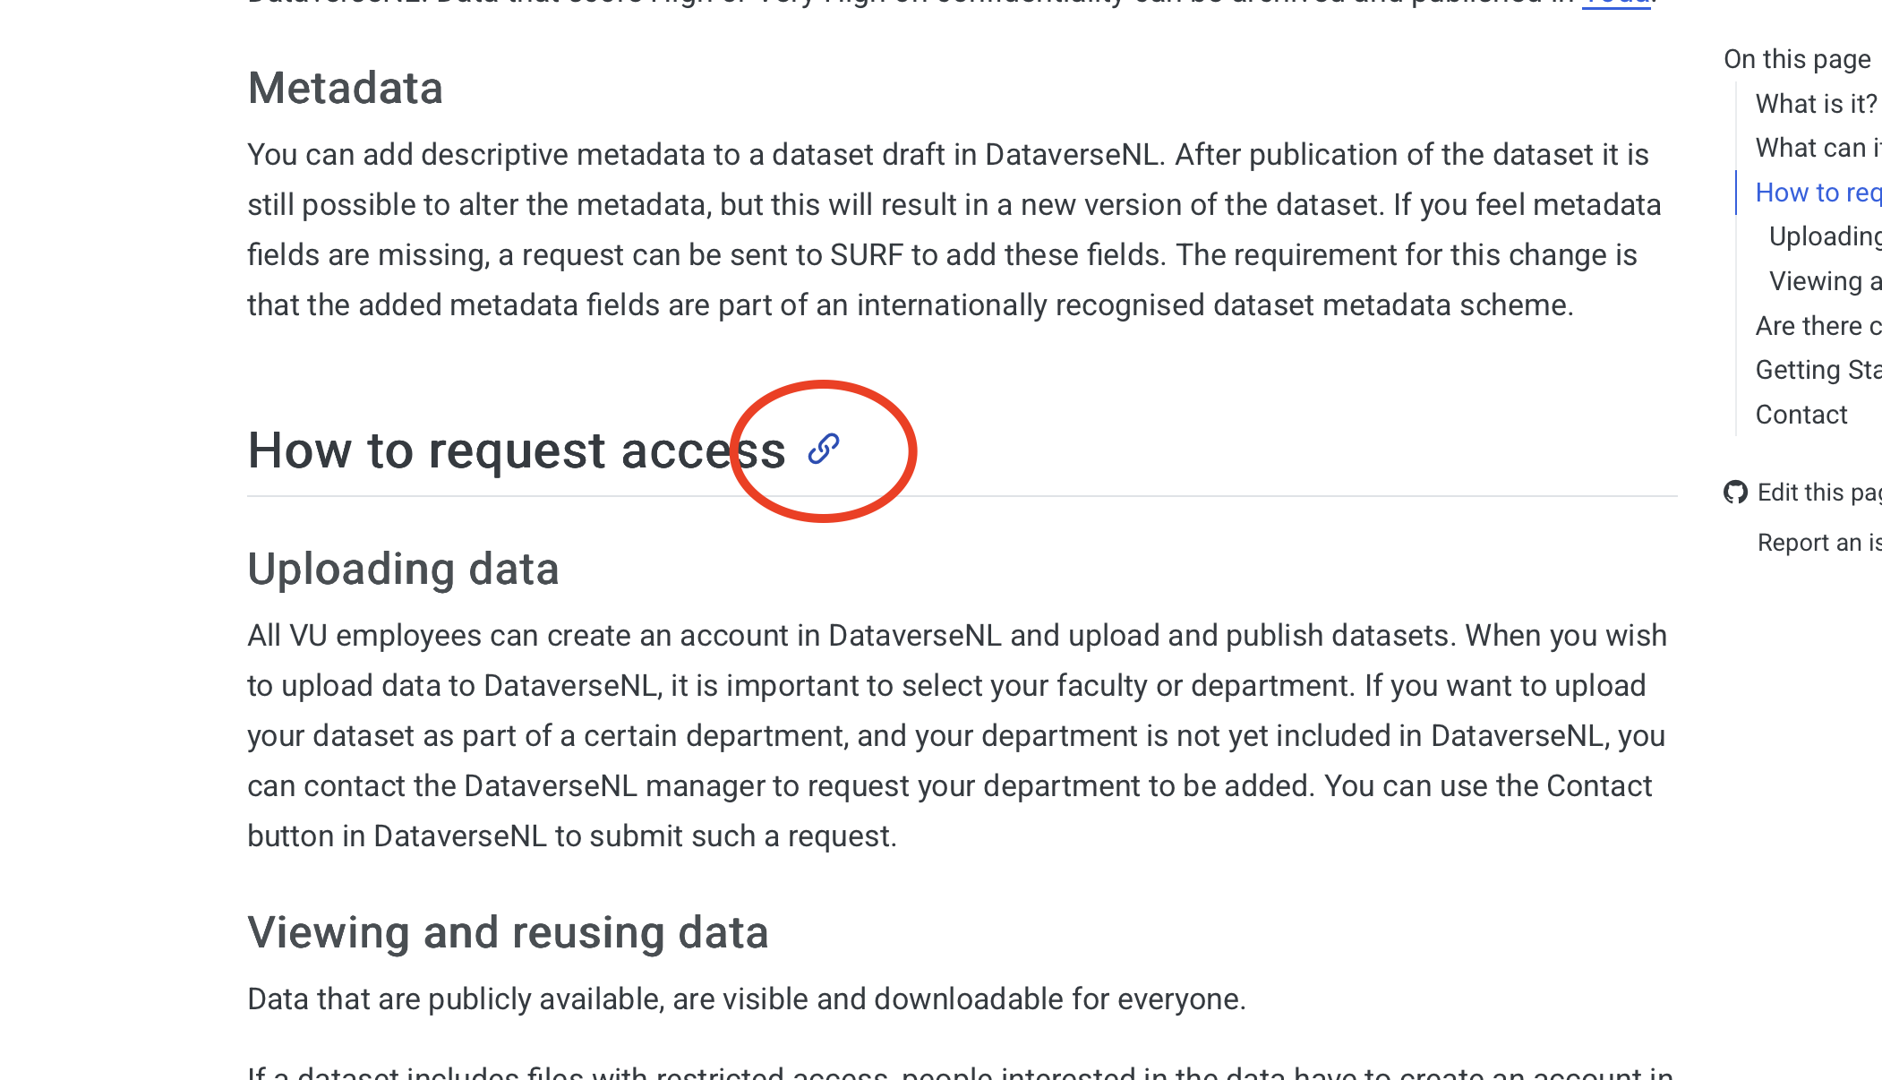This screenshot has height=1080, width=1882.
Task: Click the sentence 'Data that are publicly available'
Action: [x=747, y=999]
